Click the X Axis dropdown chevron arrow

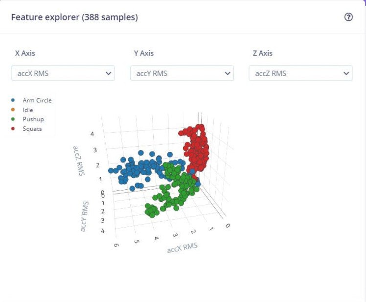coord(108,74)
